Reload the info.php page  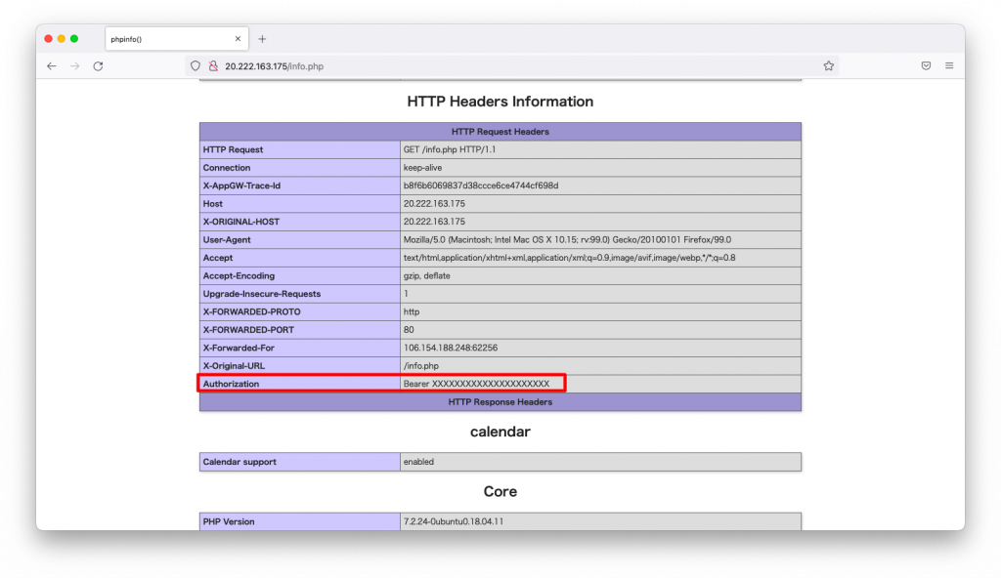99,66
